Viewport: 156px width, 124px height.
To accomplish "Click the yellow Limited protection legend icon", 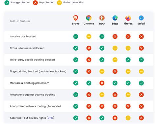I will point(59,3).
